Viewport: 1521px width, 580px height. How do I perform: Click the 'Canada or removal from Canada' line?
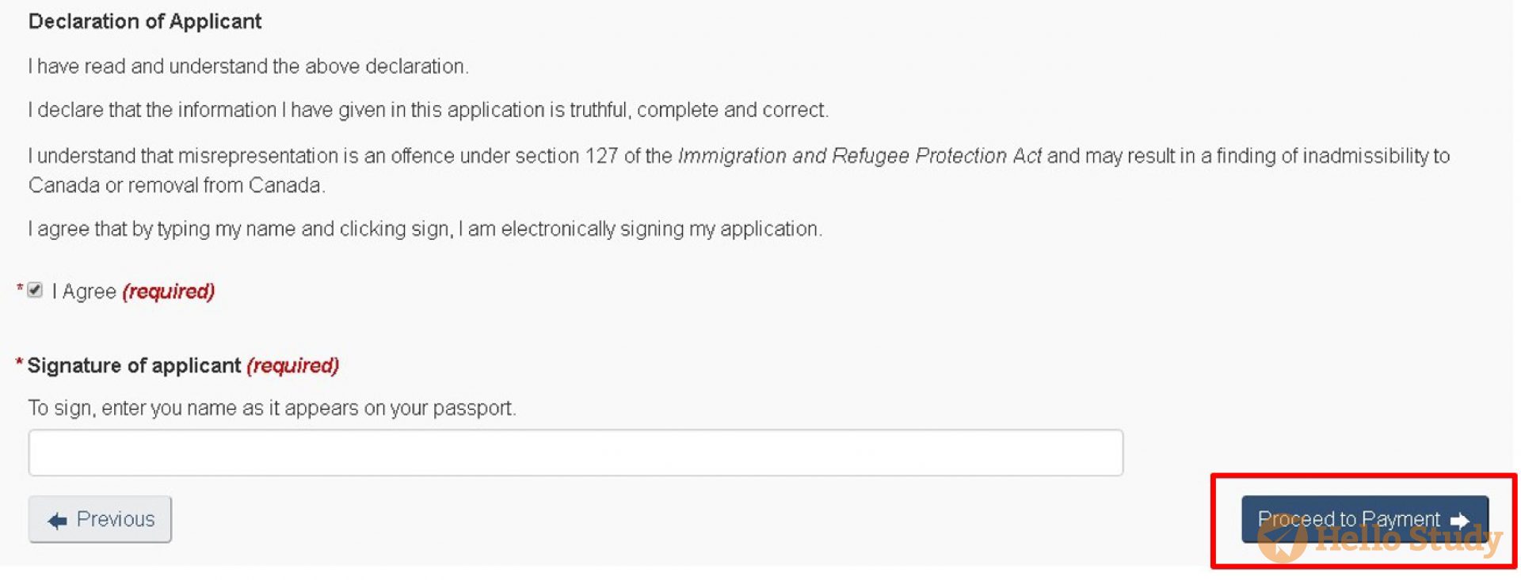click(177, 185)
